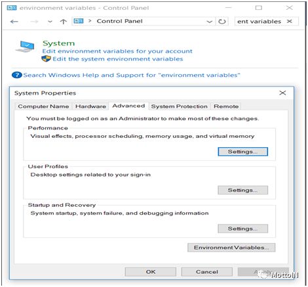Click the blue help question mark icon
Screen dimensions: 308x287
point(16,75)
